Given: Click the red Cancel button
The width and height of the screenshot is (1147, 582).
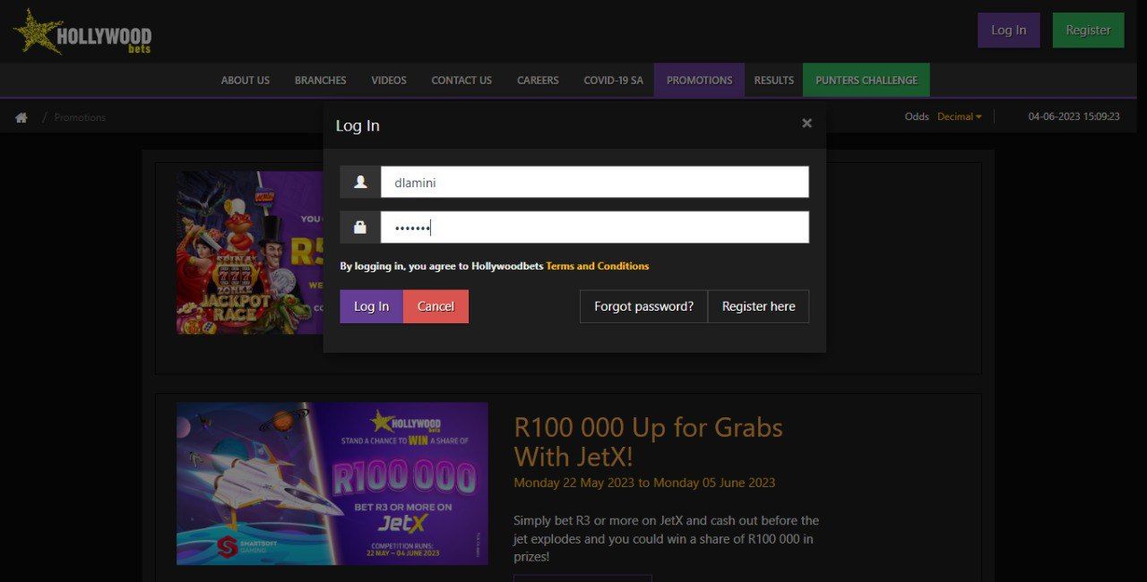Looking at the screenshot, I should click(x=436, y=306).
